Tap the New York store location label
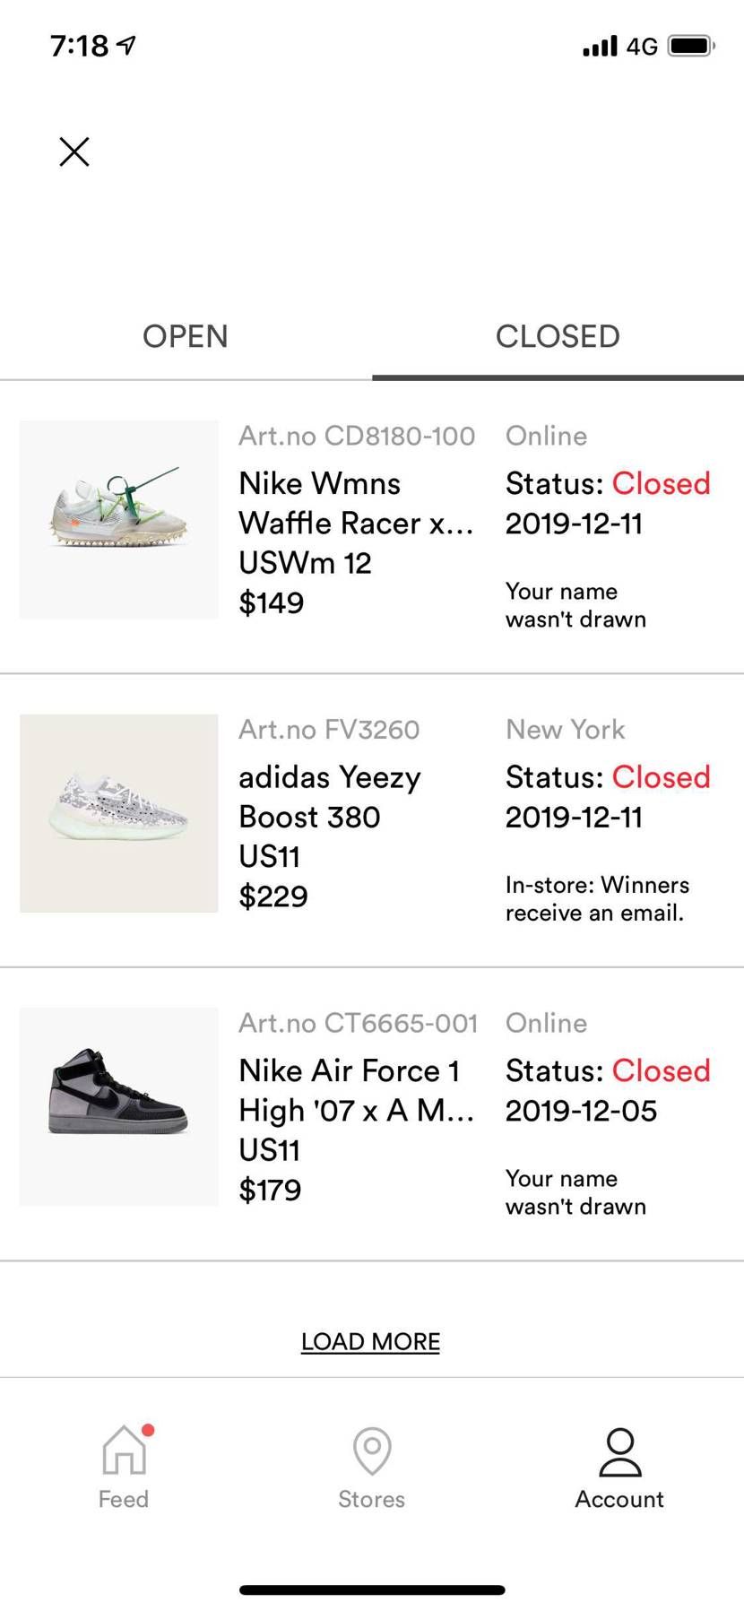The width and height of the screenshot is (744, 1611). tap(565, 729)
